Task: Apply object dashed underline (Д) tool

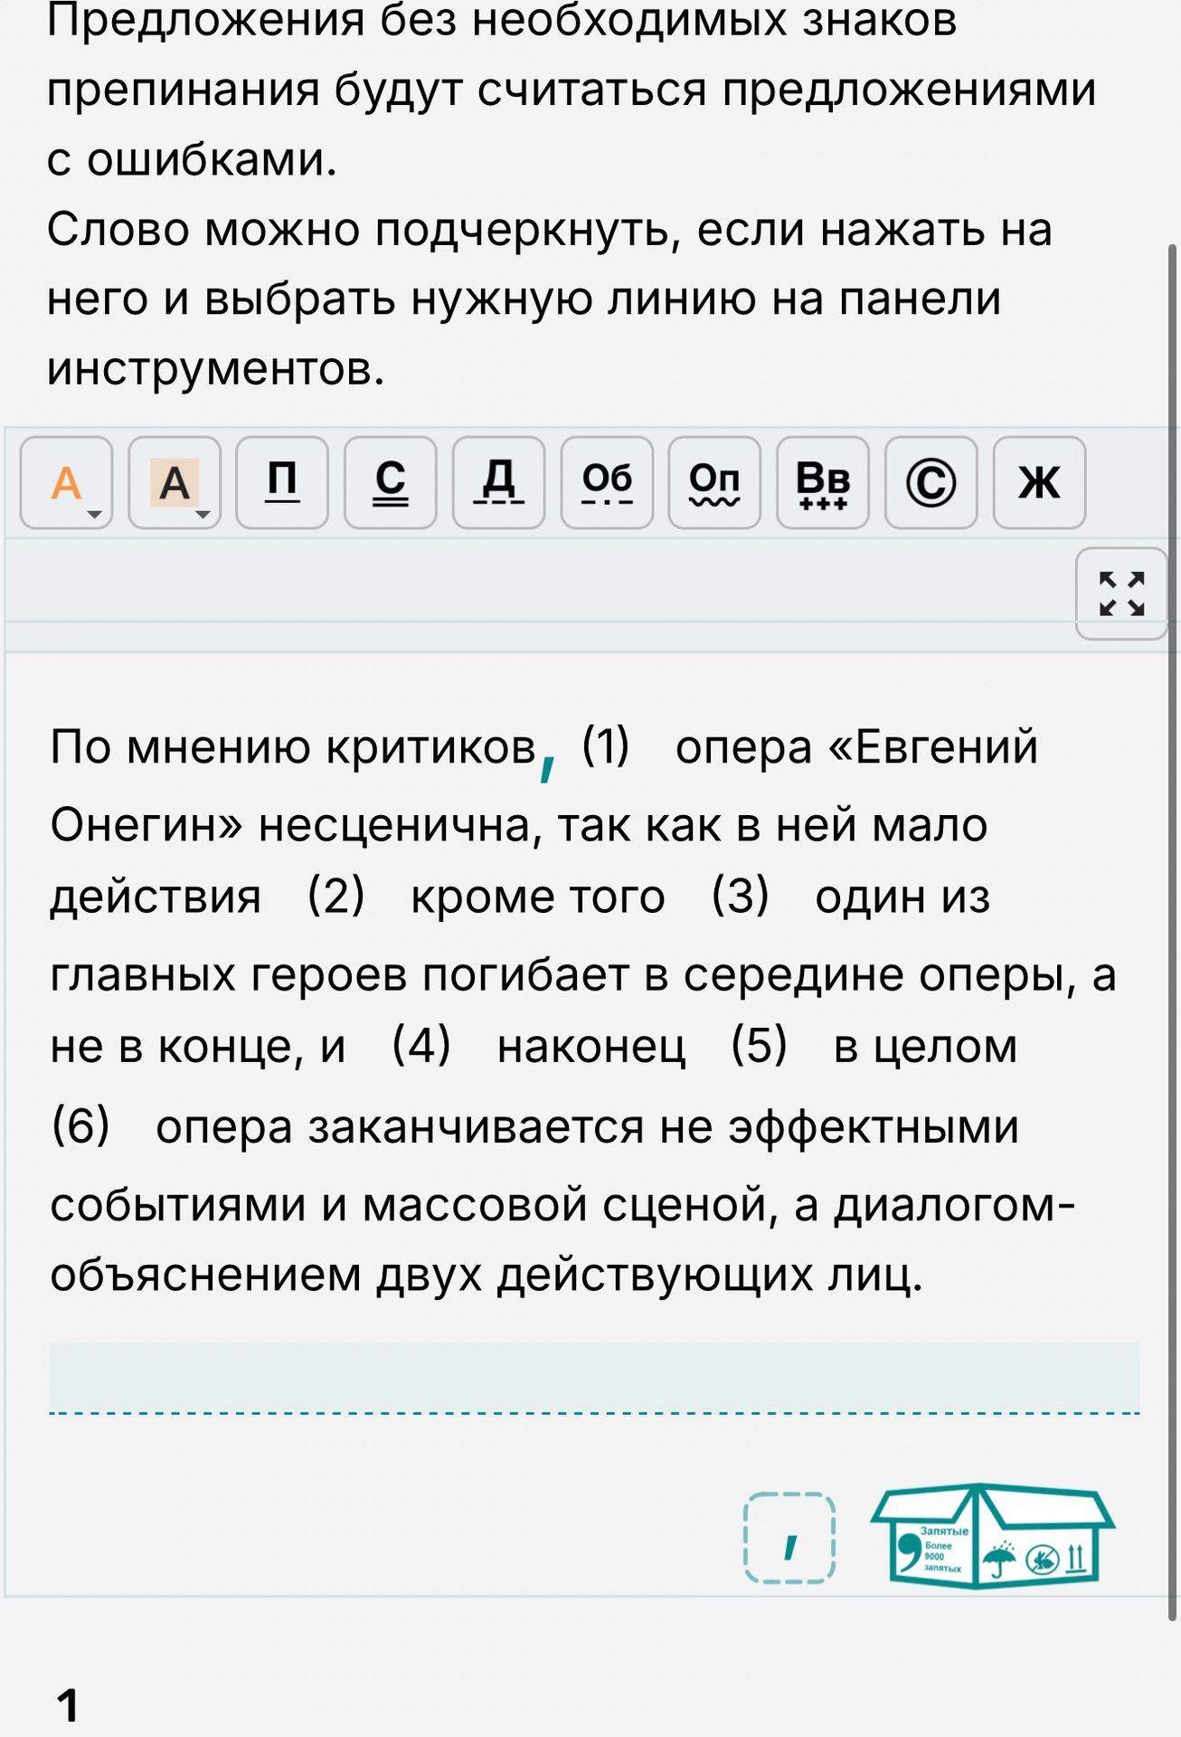Action: (x=498, y=482)
